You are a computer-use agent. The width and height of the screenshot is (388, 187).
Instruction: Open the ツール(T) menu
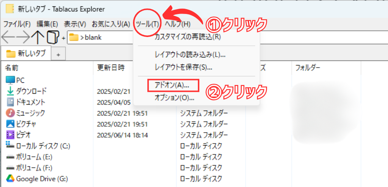click(x=147, y=24)
